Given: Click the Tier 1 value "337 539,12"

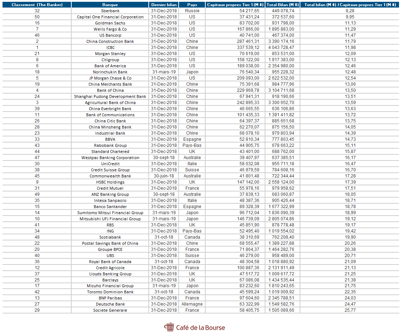Looking at the screenshot, I should [x=248, y=48].
